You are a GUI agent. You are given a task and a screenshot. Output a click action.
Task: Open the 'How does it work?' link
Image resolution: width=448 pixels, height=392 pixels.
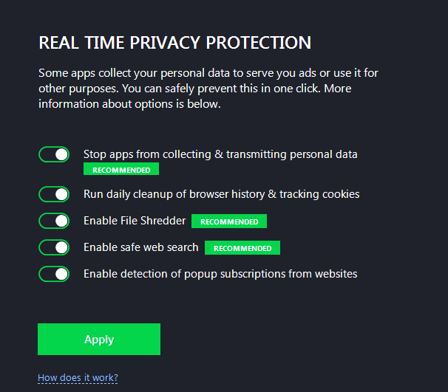(78, 378)
